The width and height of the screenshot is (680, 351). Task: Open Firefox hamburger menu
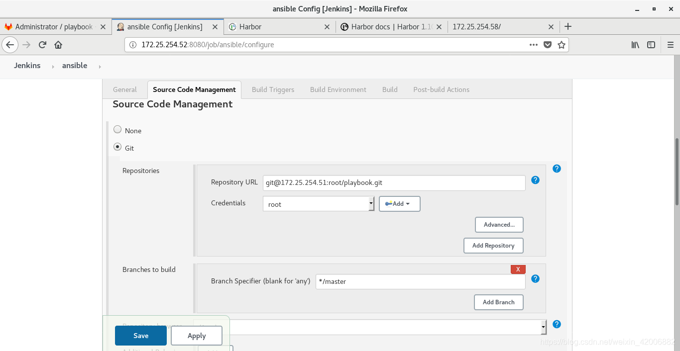tap(670, 45)
